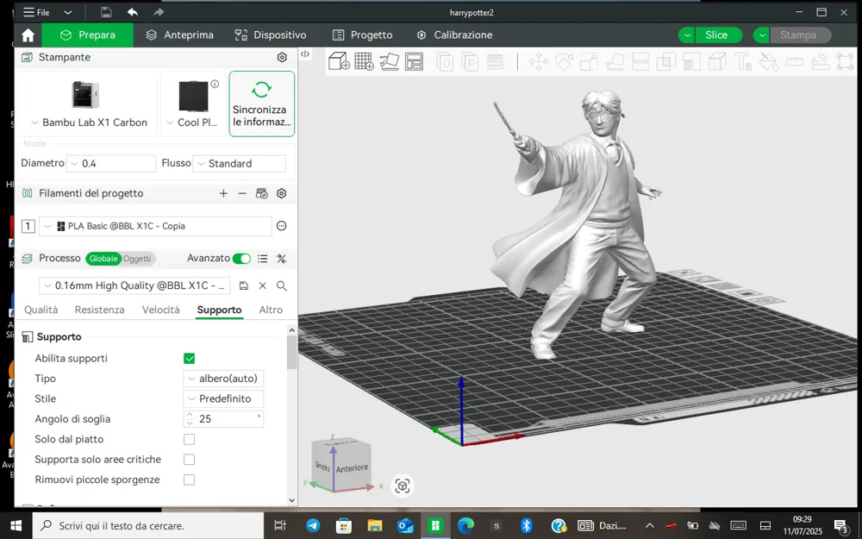Switch Processo to Oggetti mode

137,259
